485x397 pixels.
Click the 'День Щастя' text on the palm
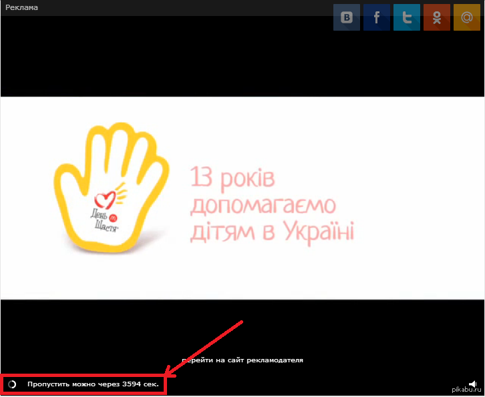[x=104, y=220]
